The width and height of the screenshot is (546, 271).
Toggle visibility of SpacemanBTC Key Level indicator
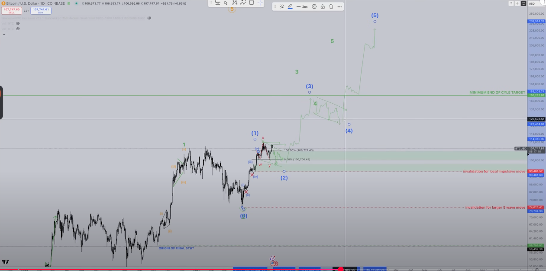pyautogui.click(x=149, y=18)
